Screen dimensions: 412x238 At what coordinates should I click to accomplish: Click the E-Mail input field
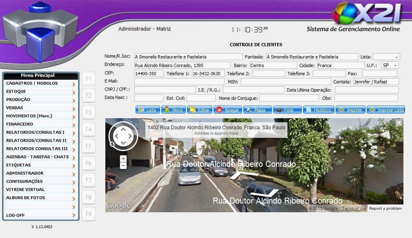tap(179, 82)
